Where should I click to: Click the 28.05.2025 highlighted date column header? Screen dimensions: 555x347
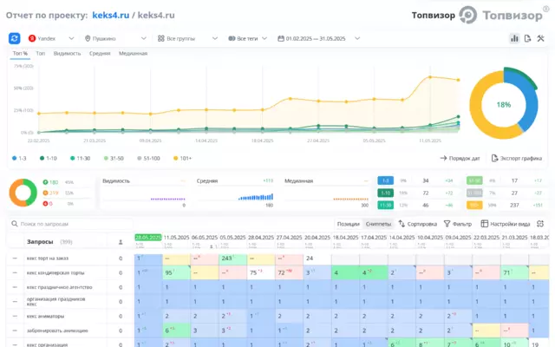coord(148,237)
